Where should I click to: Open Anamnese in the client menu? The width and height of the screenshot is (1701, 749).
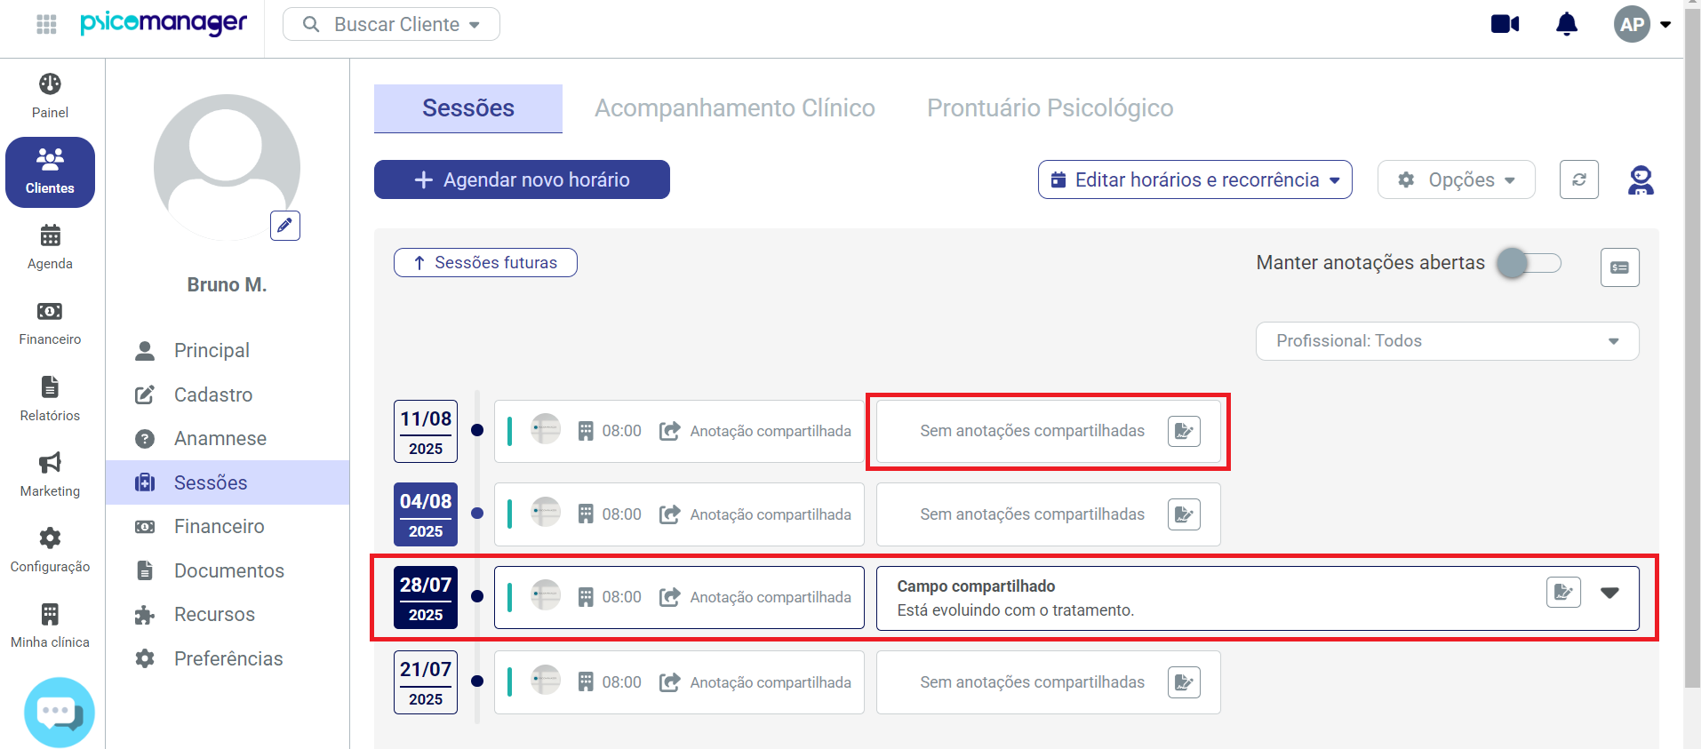coord(228,438)
